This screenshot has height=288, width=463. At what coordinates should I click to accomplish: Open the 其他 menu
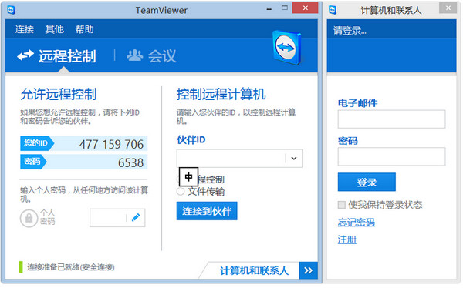[54, 29]
